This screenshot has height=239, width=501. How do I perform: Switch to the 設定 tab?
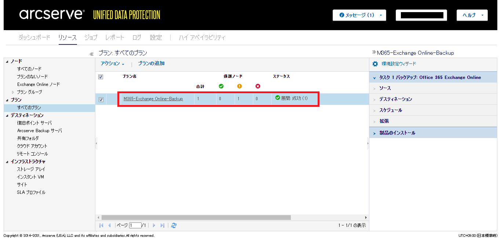point(156,37)
